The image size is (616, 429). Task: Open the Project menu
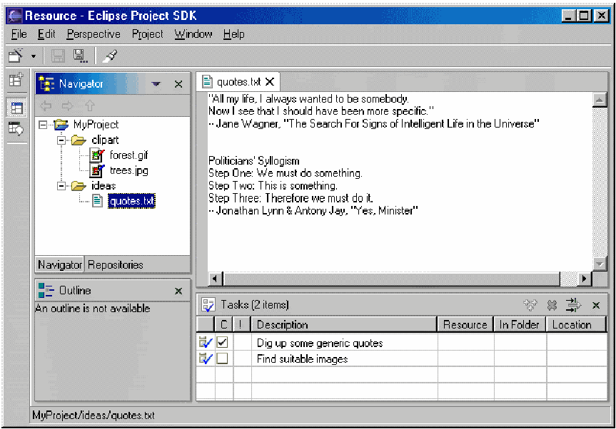[147, 34]
